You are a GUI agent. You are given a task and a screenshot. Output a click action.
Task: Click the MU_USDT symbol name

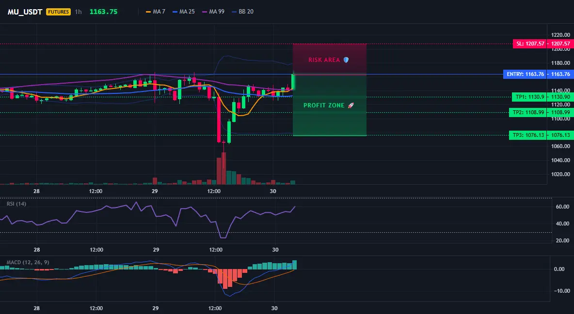(25, 12)
